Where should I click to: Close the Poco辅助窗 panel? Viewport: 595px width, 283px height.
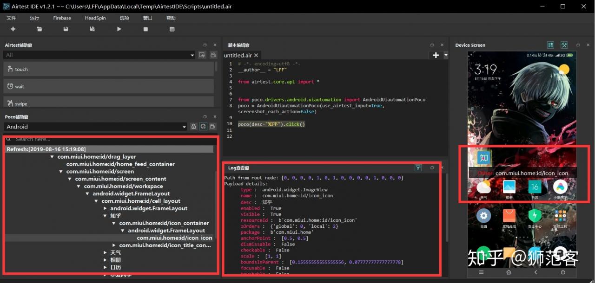(215, 117)
